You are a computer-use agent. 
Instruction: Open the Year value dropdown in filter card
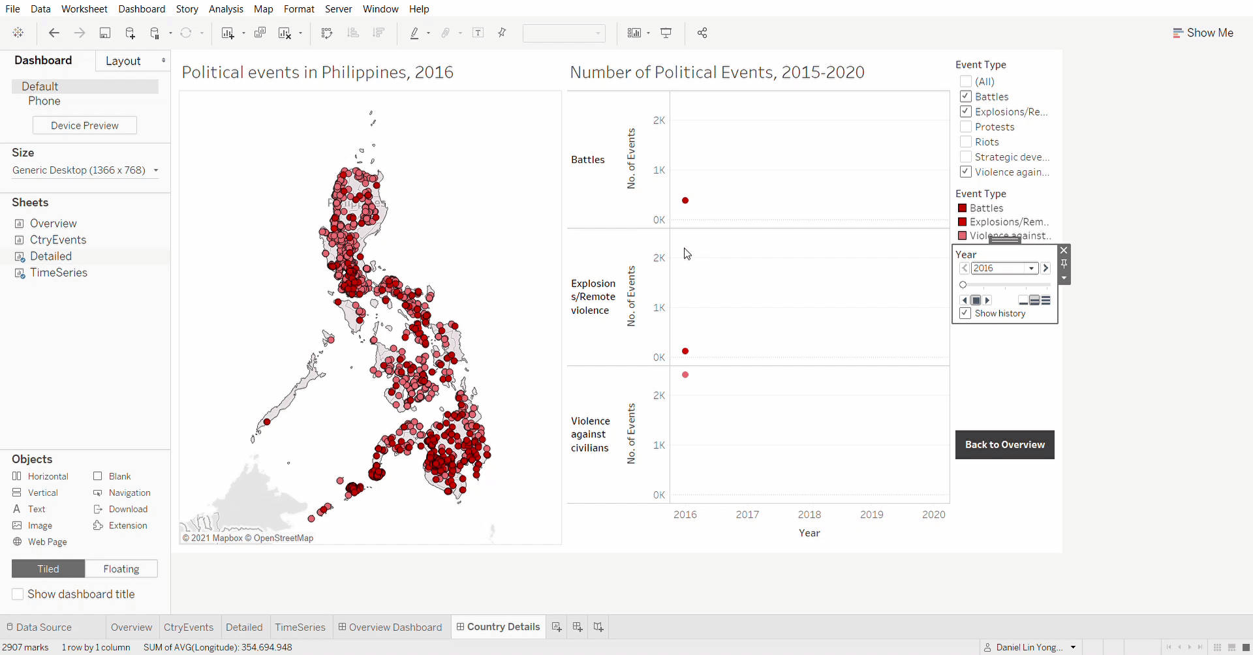1032,268
